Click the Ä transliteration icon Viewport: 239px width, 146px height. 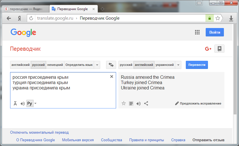pos(15,104)
